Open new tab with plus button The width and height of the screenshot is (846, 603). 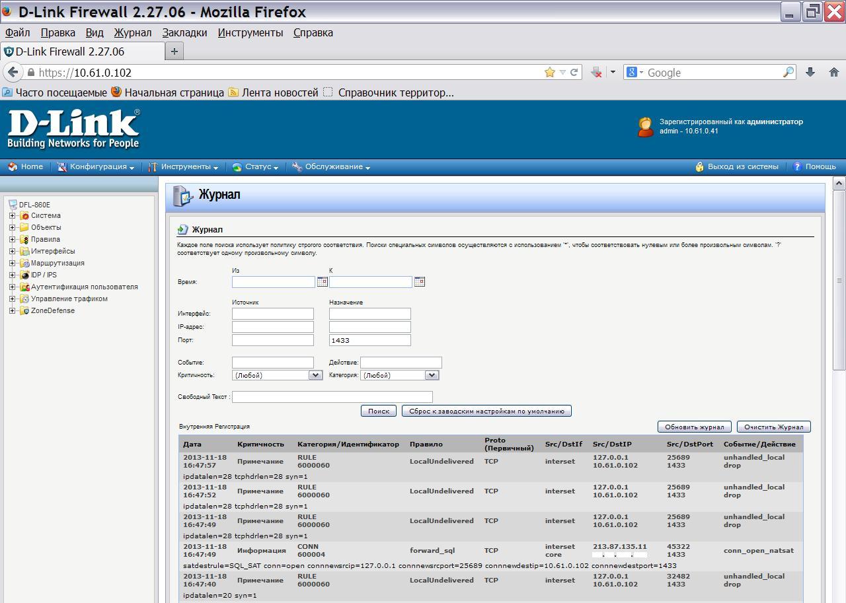[x=174, y=52]
